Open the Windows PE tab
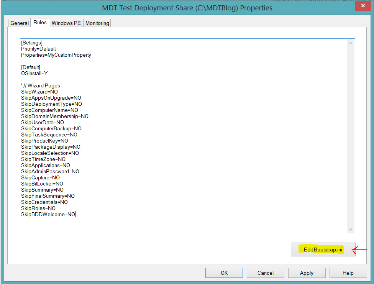374x284 pixels. click(66, 23)
